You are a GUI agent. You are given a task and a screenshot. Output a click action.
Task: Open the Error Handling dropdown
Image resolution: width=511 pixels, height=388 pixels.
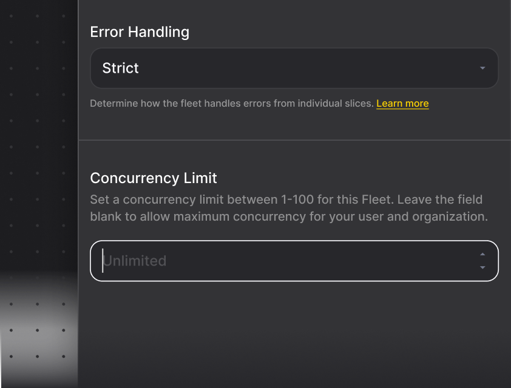[294, 68]
